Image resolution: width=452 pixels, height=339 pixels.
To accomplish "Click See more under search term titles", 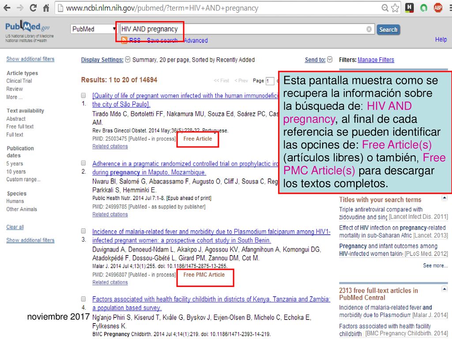I will click(x=435, y=265).
